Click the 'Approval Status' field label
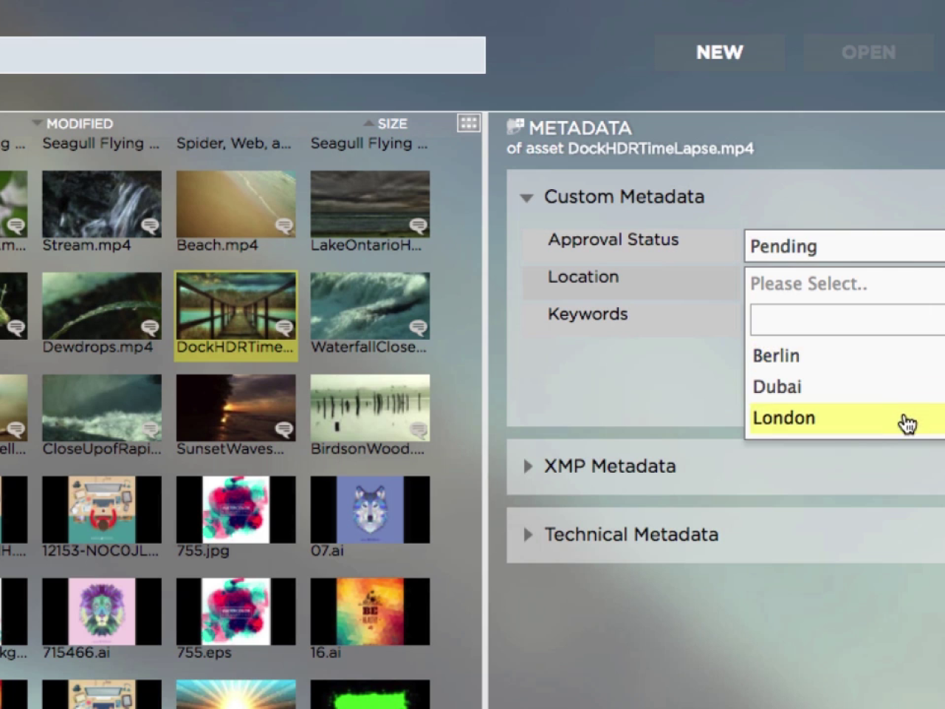 click(613, 239)
